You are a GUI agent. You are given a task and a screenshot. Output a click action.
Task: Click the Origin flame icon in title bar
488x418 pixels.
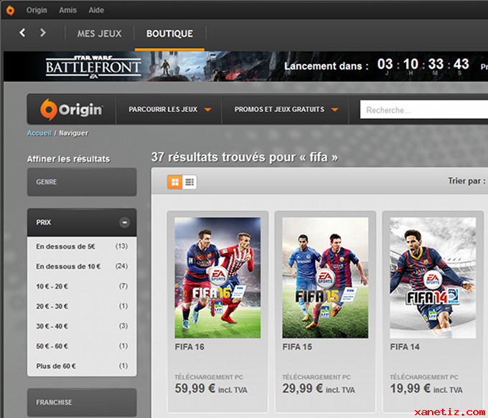coord(10,10)
